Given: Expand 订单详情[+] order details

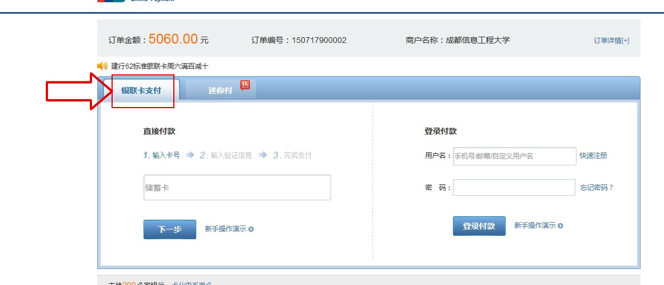Looking at the screenshot, I should [611, 41].
